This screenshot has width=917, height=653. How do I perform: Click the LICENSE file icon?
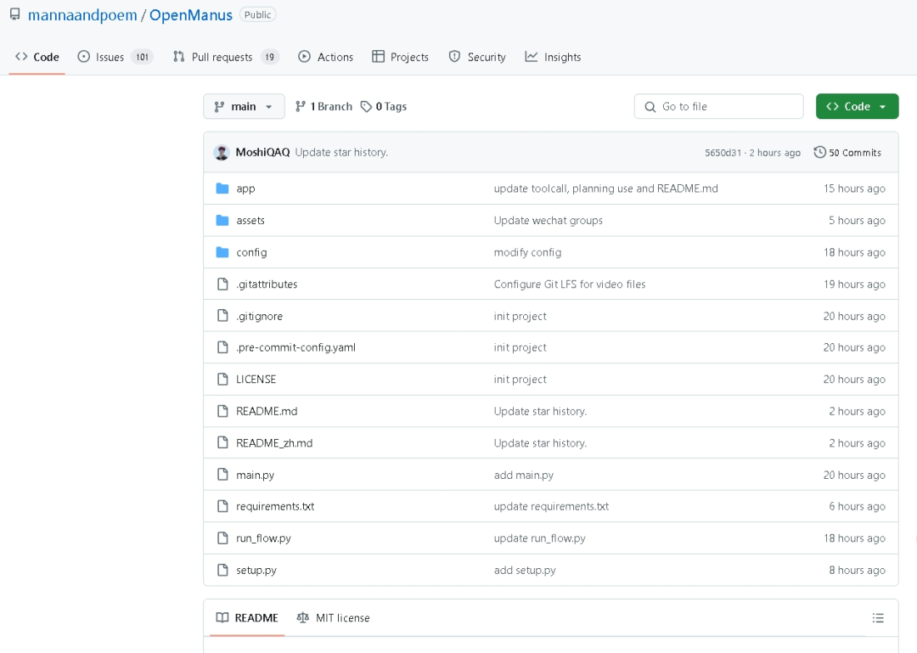222,380
